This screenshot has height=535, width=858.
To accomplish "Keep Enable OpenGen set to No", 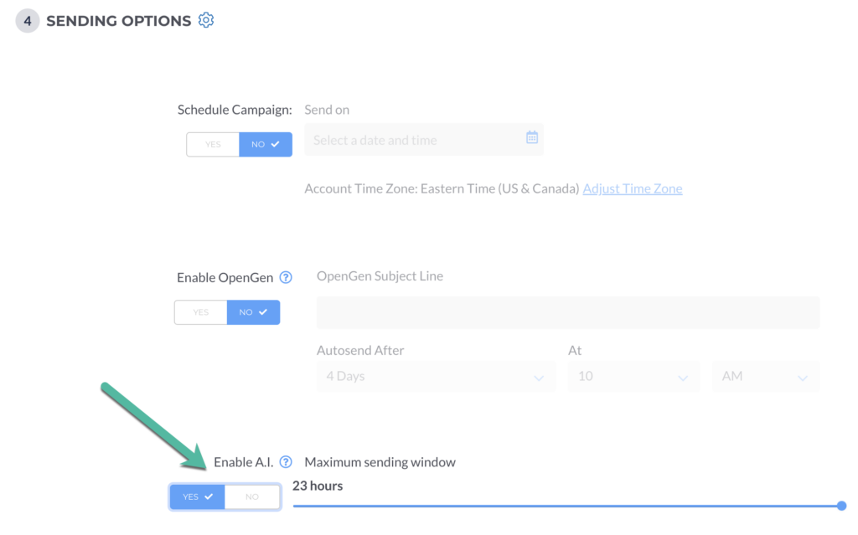I will coord(253,312).
